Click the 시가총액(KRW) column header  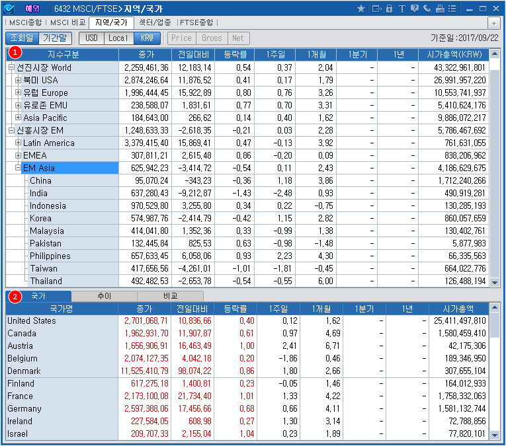click(x=454, y=54)
